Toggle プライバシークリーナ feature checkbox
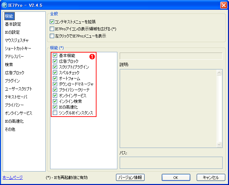 [55, 90]
